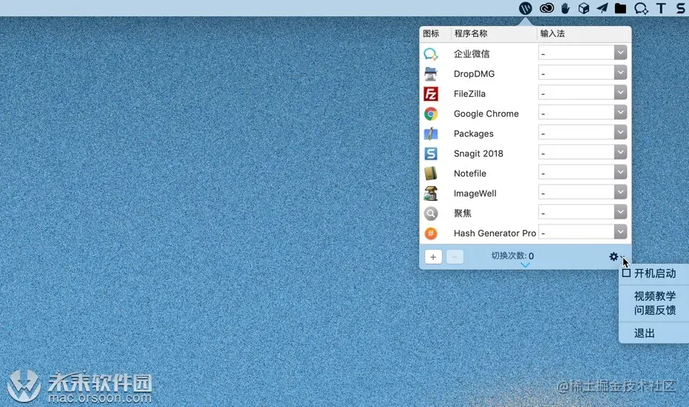The image size is (689, 407).
Task: Click the minus remove button
Action: [x=455, y=257]
